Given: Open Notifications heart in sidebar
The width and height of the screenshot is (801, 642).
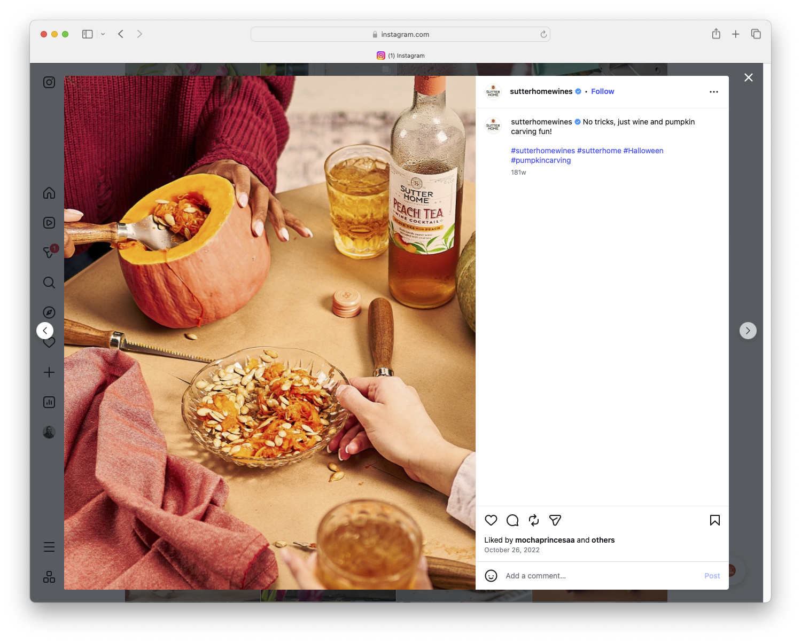Looking at the screenshot, I should point(49,343).
